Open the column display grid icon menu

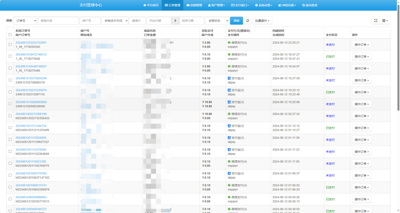click(x=385, y=21)
